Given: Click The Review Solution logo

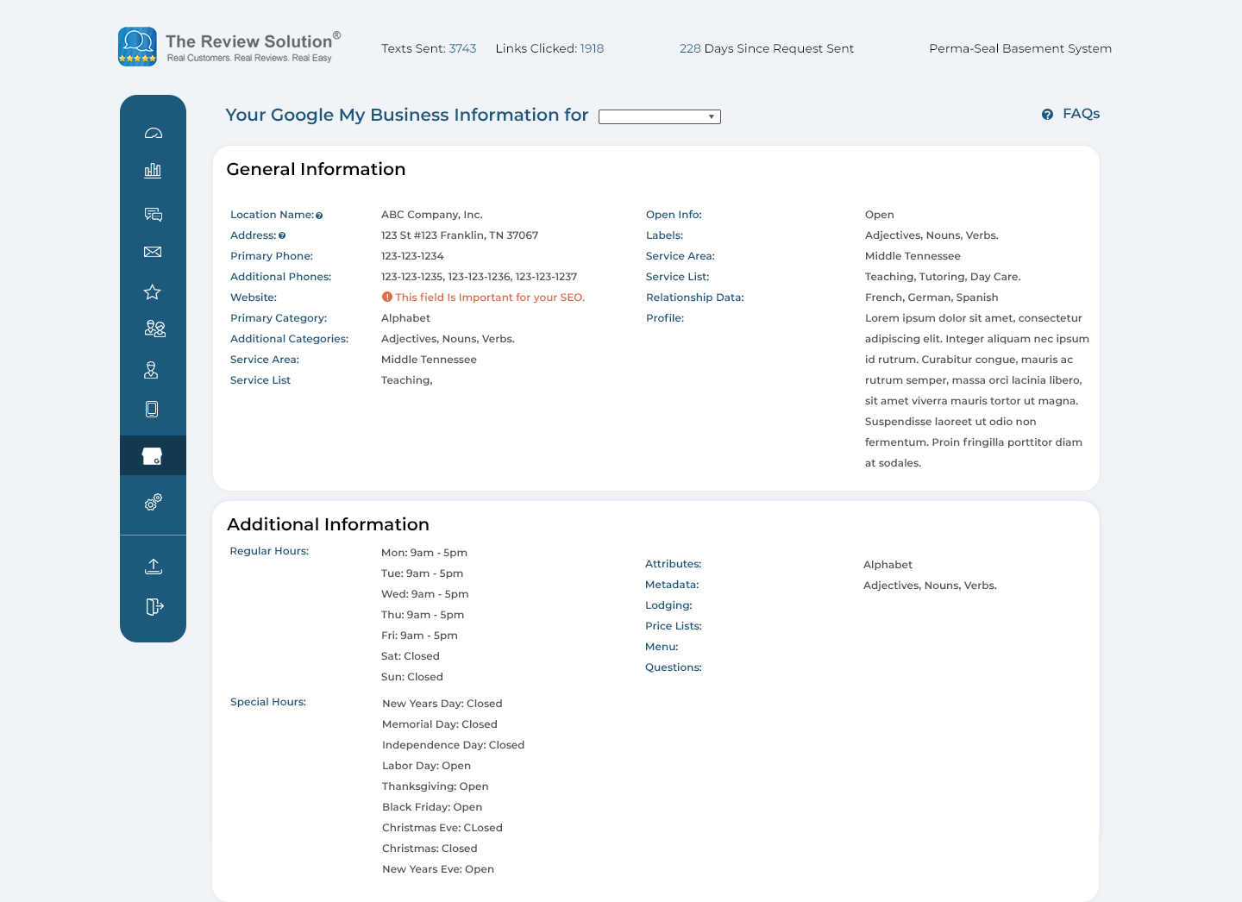Looking at the screenshot, I should coord(229,47).
